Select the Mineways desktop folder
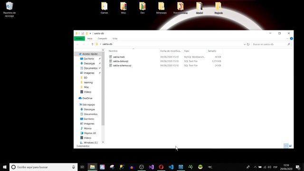 click(x=161, y=8)
